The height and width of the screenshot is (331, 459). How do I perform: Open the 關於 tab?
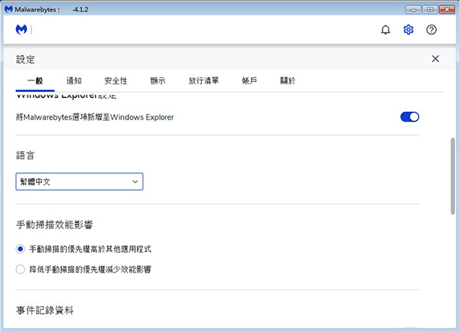(x=288, y=80)
